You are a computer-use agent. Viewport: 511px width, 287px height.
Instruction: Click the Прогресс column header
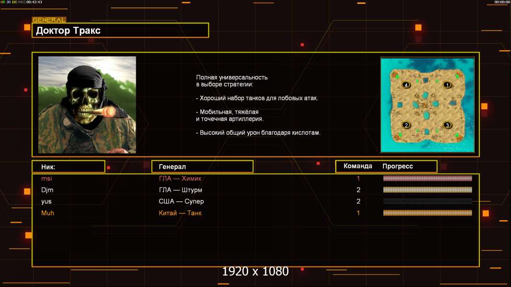pyautogui.click(x=397, y=166)
